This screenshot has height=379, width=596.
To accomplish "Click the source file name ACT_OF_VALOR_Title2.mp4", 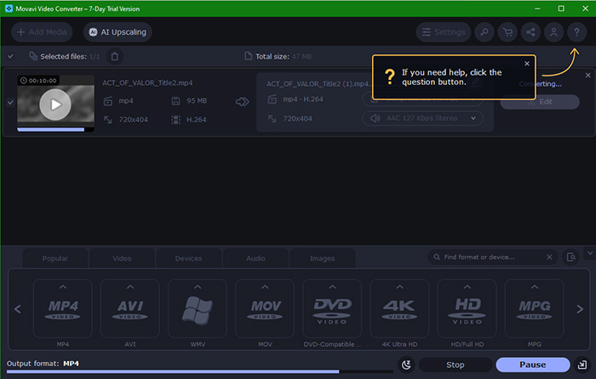I will click(147, 82).
